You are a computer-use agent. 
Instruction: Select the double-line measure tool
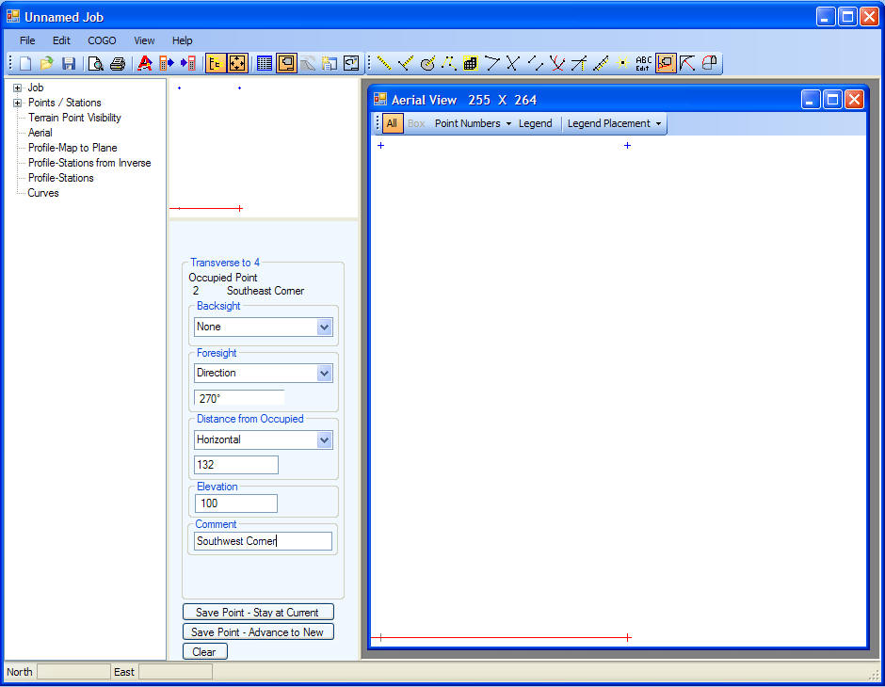pos(601,63)
